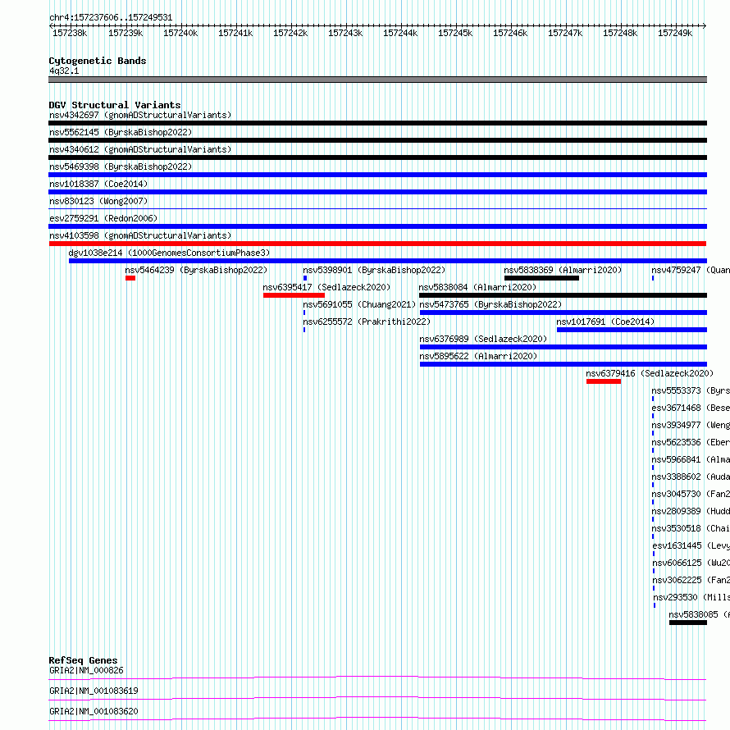Open the nsv293530 variant label
Viewport: 730px width, 730px height.
[x=691, y=597]
